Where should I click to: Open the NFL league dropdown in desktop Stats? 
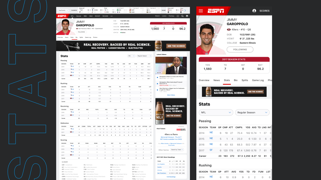[x=131, y=56]
